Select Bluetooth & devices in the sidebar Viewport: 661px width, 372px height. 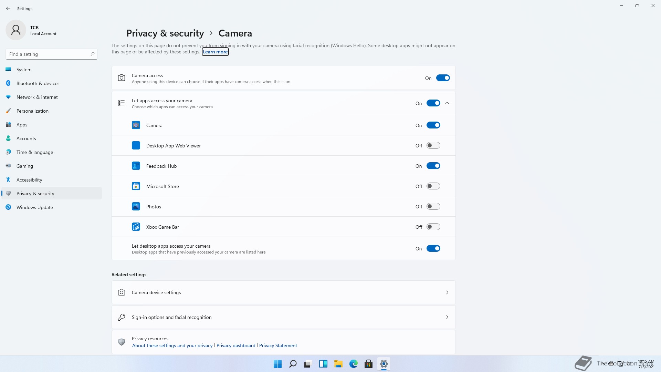38,83
